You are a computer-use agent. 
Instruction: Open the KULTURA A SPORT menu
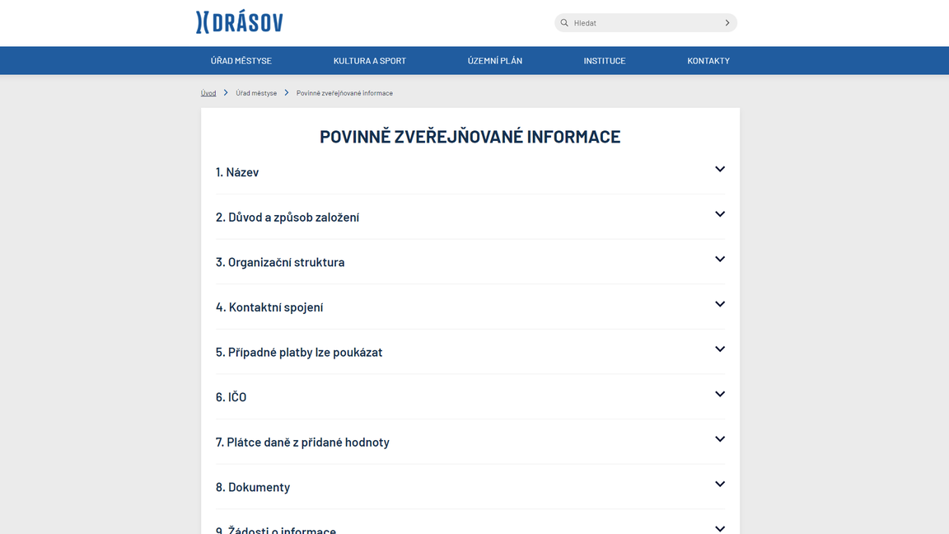coord(369,60)
